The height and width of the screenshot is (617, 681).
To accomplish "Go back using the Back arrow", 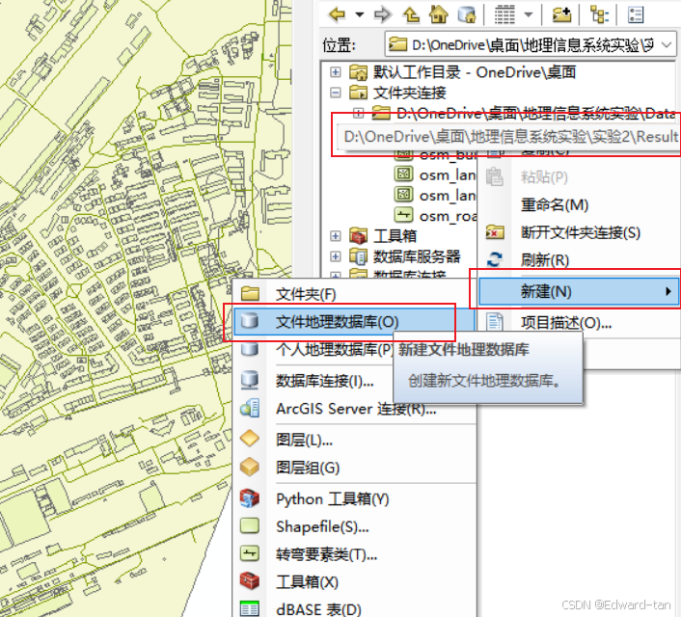I will (x=338, y=14).
